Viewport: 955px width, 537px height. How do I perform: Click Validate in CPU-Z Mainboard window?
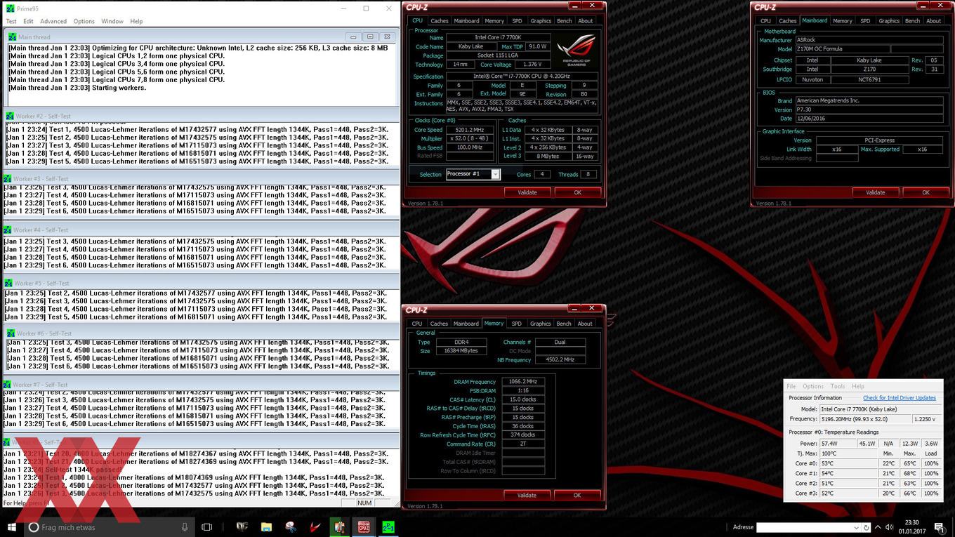[x=876, y=192]
